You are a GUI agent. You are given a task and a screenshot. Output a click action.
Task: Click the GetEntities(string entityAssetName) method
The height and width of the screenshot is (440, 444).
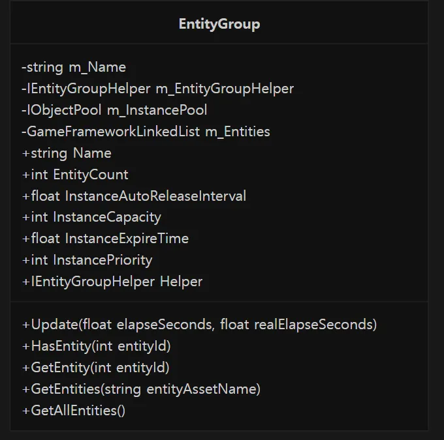pyautogui.click(x=141, y=389)
